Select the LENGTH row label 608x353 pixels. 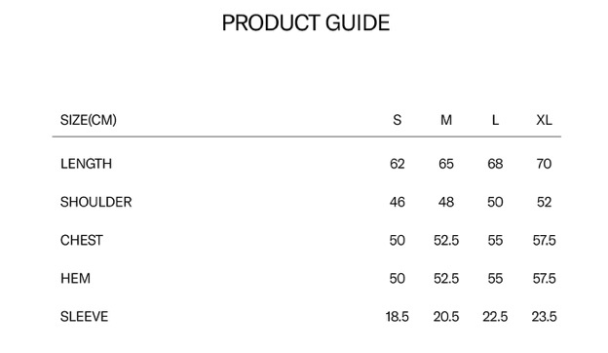tap(86, 164)
